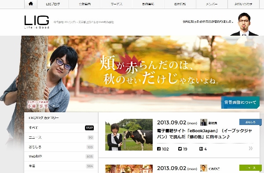Open the メンバー menu item
Screen dimensions: 264x173
point(212,4)
